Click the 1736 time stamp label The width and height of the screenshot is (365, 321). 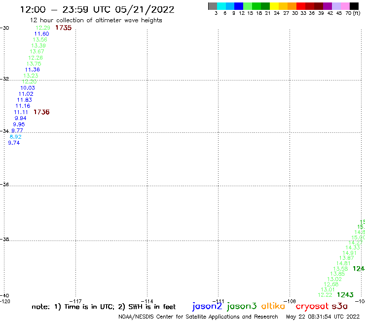[41, 112]
